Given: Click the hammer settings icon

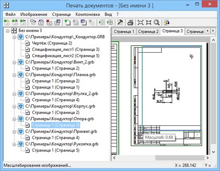Looking at the screenshot, I should [120, 22].
